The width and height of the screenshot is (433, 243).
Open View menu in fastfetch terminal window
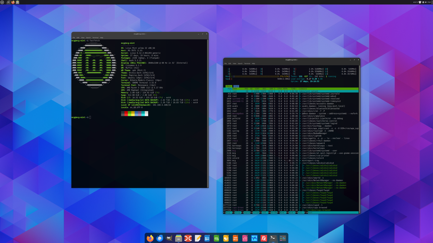click(83, 37)
